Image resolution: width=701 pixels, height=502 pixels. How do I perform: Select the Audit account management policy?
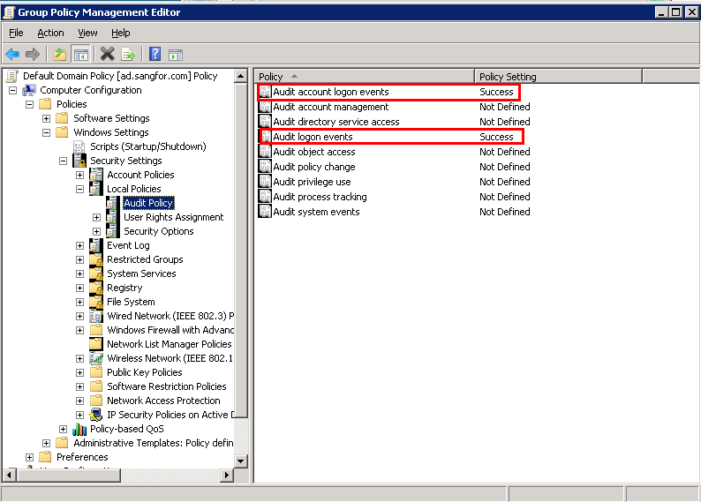pos(330,107)
